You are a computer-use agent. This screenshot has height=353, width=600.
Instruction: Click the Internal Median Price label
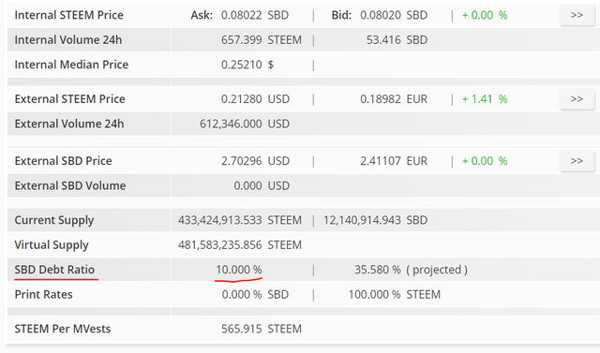(x=71, y=65)
